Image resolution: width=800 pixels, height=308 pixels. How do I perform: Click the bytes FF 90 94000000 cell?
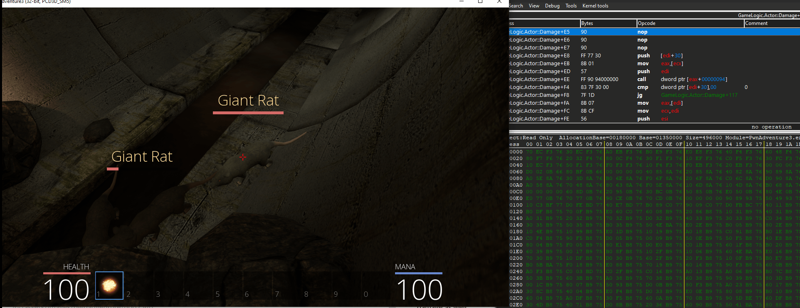tap(600, 79)
